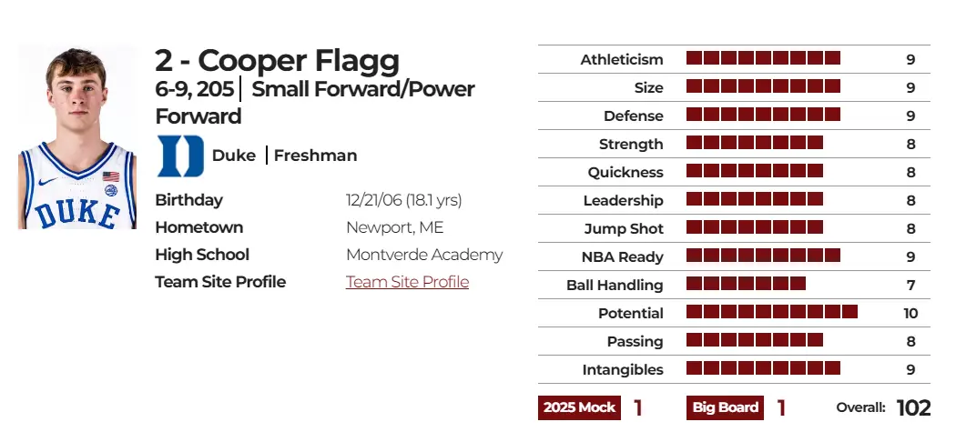The image size is (956, 432).
Task: Click the Athleticism rating bar
Action: (763, 59)
